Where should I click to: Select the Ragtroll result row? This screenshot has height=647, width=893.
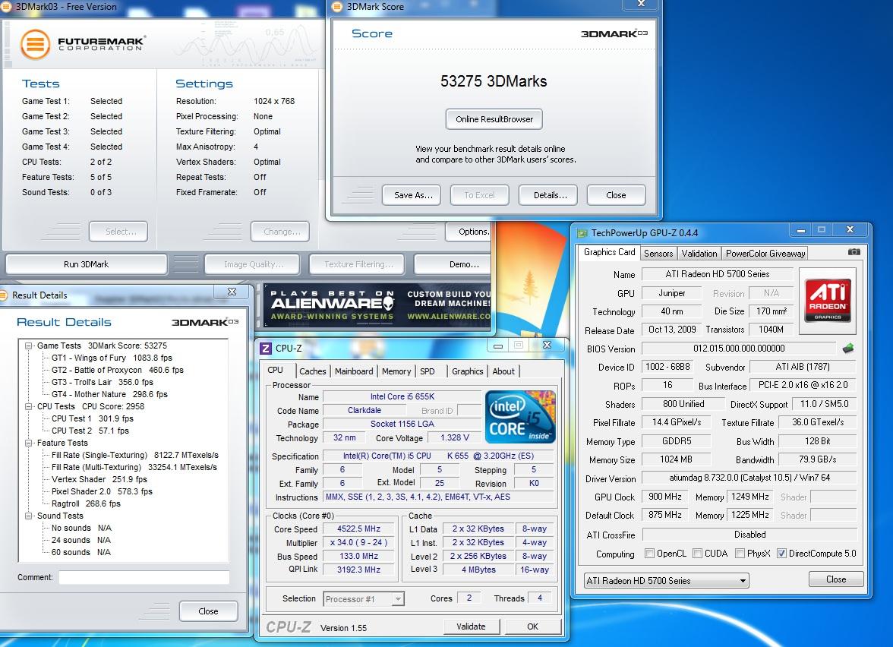[x=86, y=503]
